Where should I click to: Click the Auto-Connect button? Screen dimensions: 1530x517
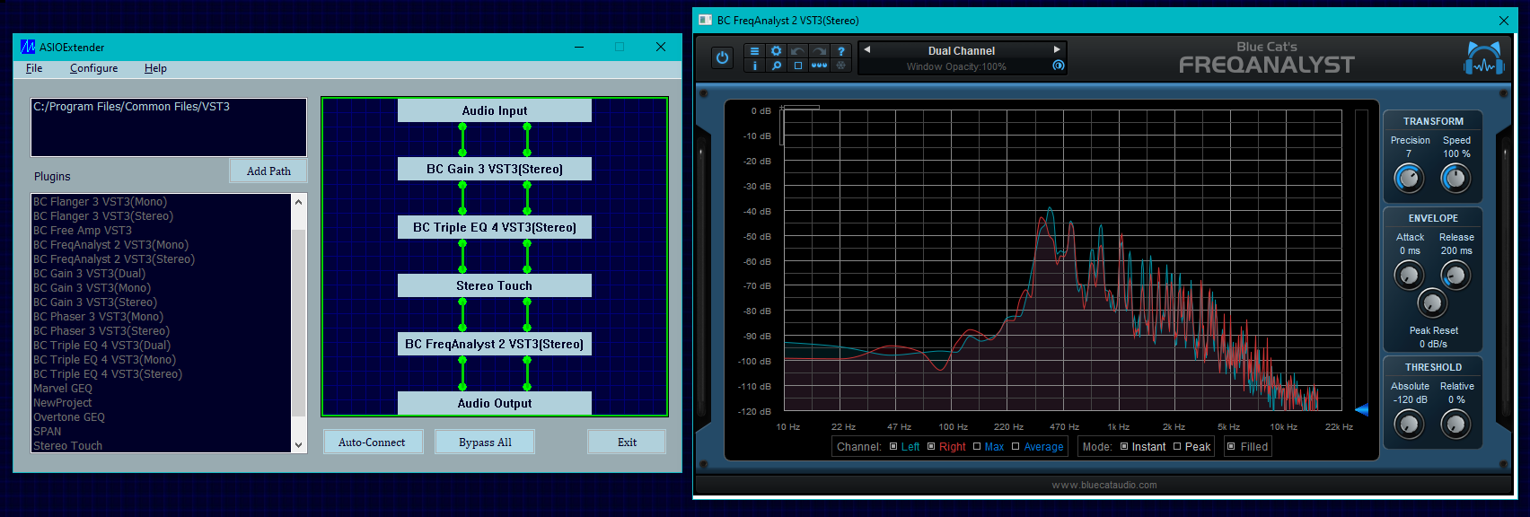pos(372,442)
